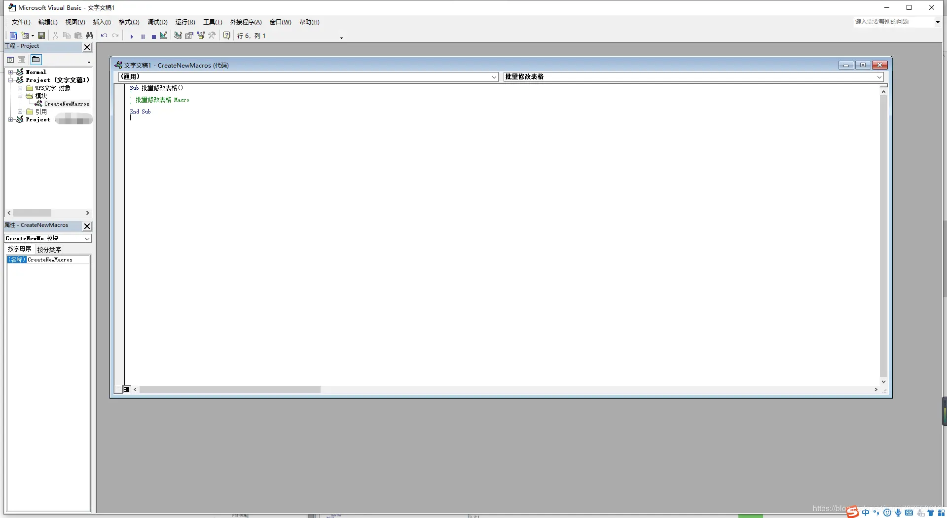
Task: Toggle Folders view in Project panel
Action: (x=36, y=60)
